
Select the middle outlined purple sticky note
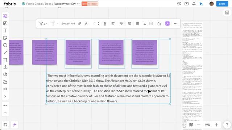point(111,52)
